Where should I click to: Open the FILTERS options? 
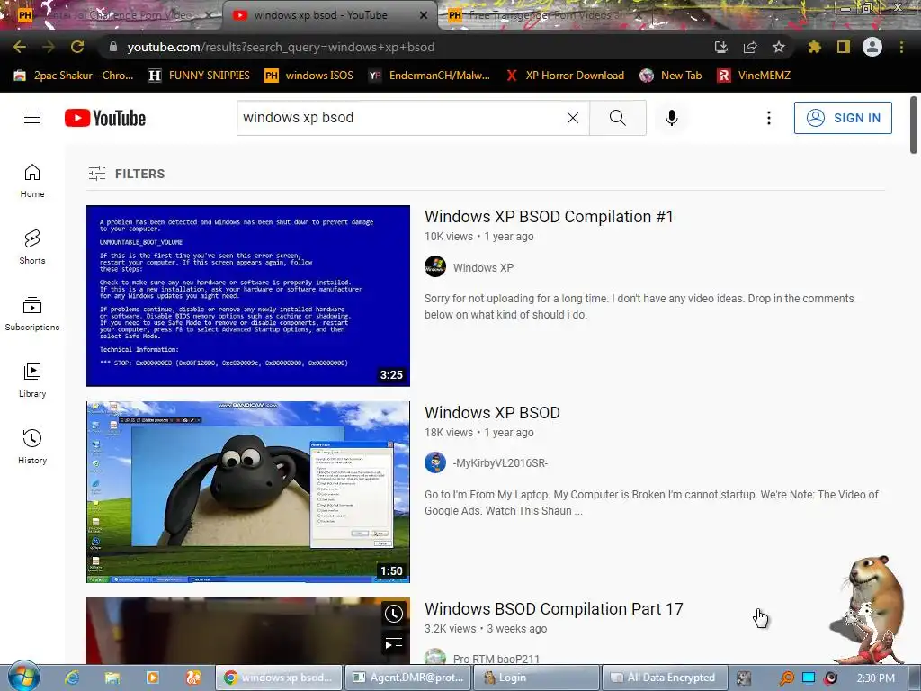coord(127,174)
